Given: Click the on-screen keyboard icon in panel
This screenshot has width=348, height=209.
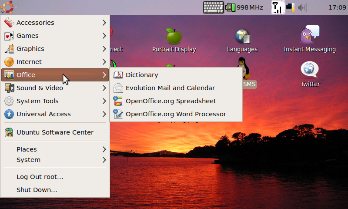Looking at the screenshot, I should click(213, 7).
